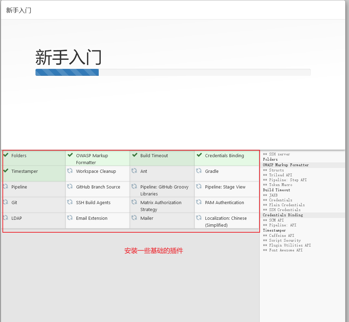
Task: Click the checkmark beside OWASP Markup Formatter
Action: (x=70, y=155)
